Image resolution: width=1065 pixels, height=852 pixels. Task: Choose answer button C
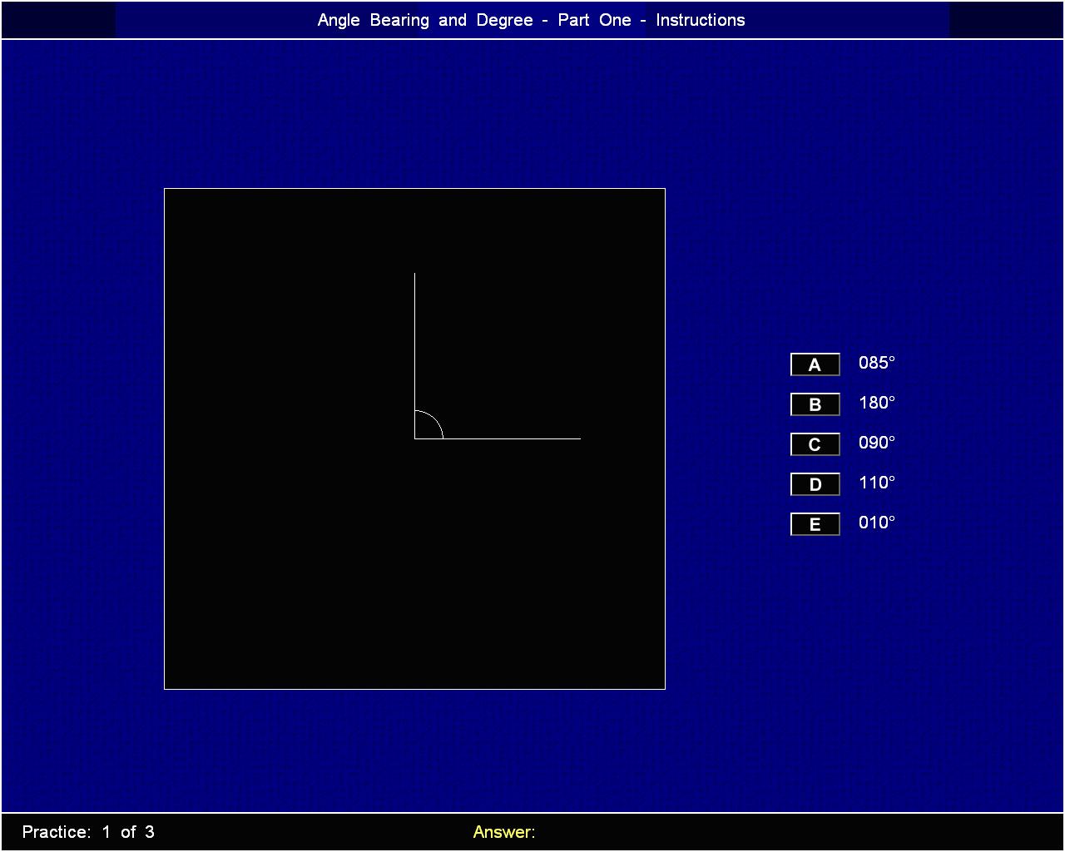(x=815, y=444)
